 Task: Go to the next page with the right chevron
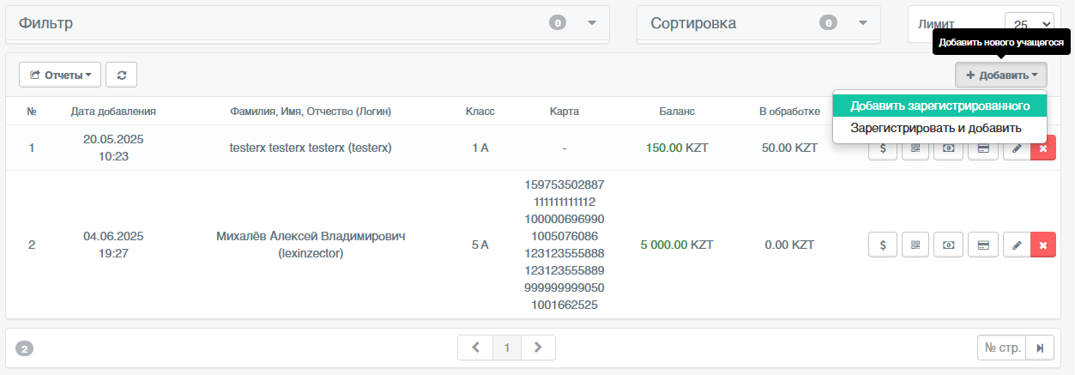538,348
